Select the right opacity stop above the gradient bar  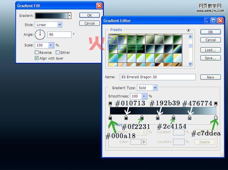[215, 104]
